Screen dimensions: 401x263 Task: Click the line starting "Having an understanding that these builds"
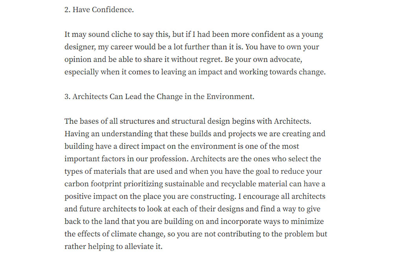click(195, 134)
